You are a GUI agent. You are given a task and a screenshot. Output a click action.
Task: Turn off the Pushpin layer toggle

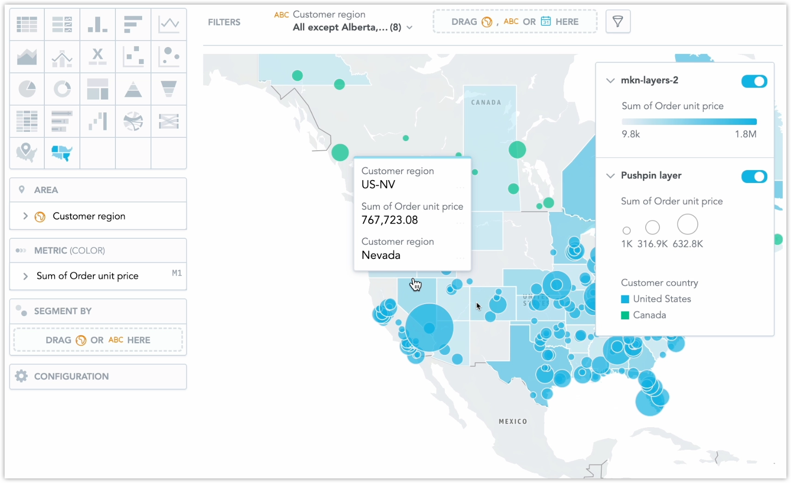[754, 177]
